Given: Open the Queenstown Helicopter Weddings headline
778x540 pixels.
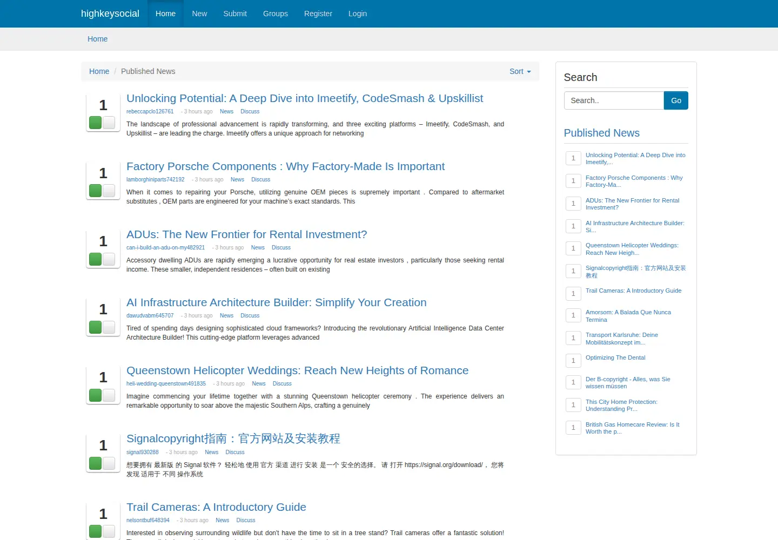Looking at the screenshot, I should click(297, 370).
